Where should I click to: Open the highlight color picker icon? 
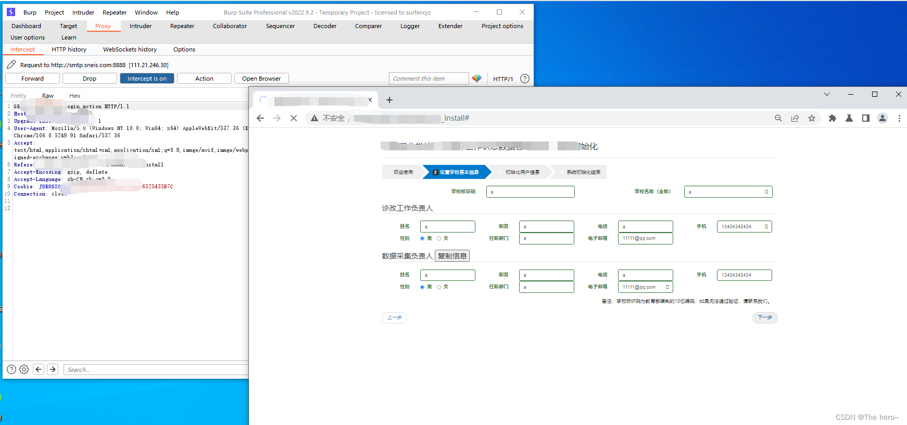pyautogui.click(x=477, y=79)
